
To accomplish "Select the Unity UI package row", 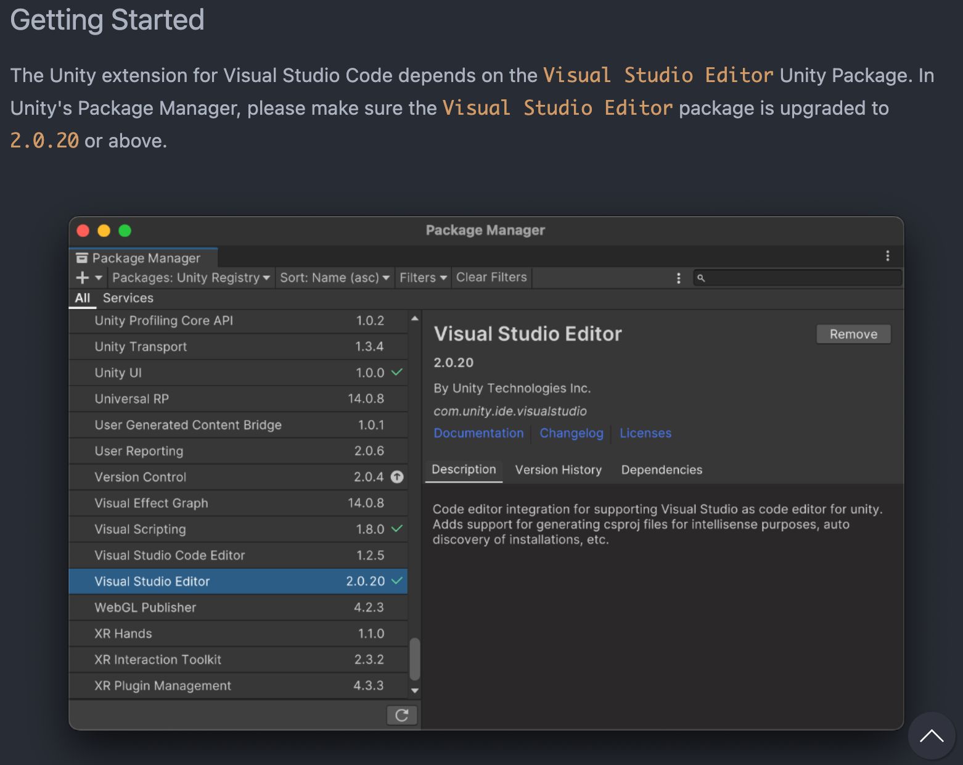I will tap(239, 373).
